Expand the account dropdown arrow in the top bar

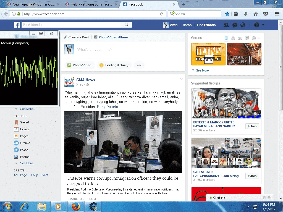tap(263, 25)
